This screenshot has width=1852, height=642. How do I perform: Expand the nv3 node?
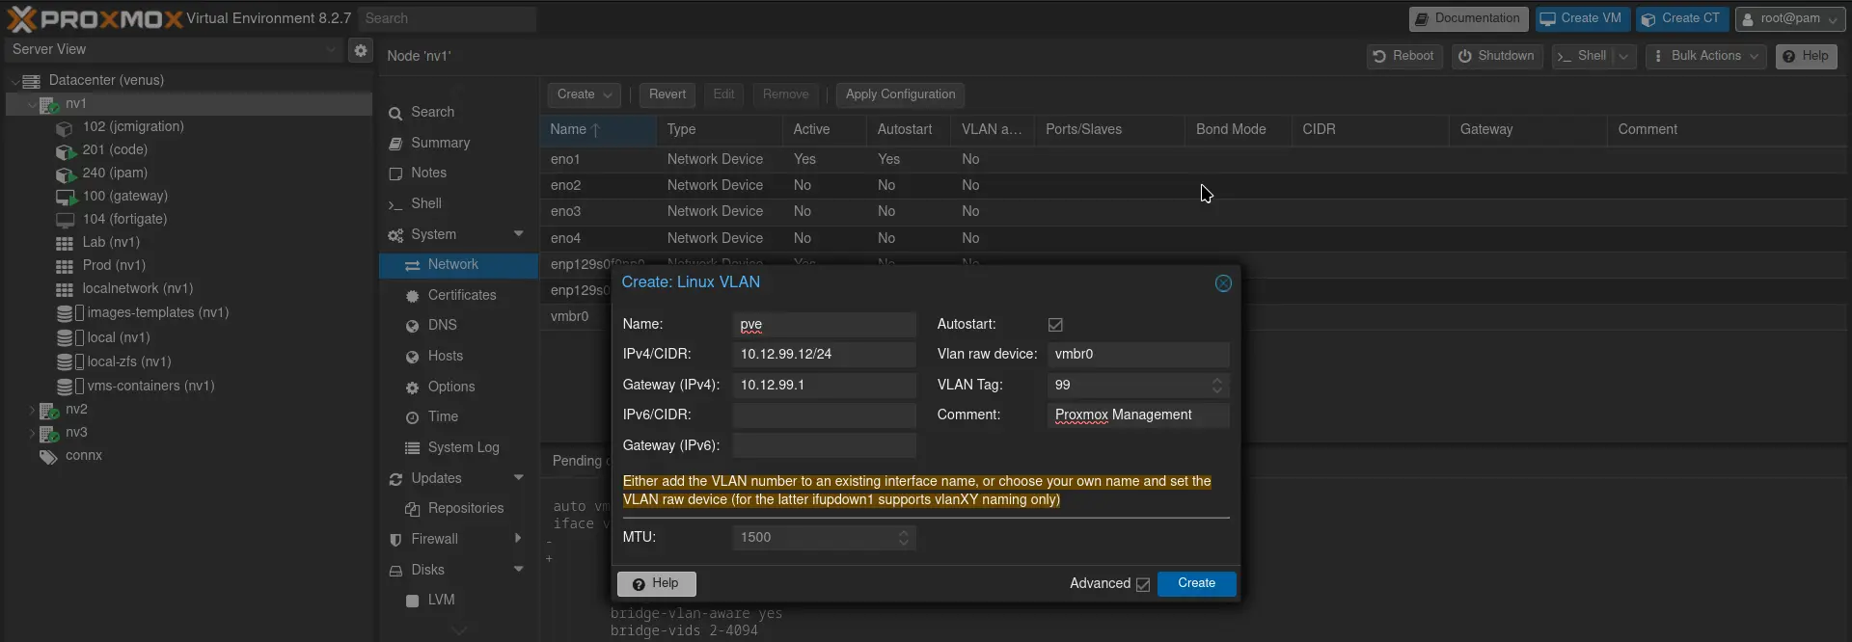(32, 433)
